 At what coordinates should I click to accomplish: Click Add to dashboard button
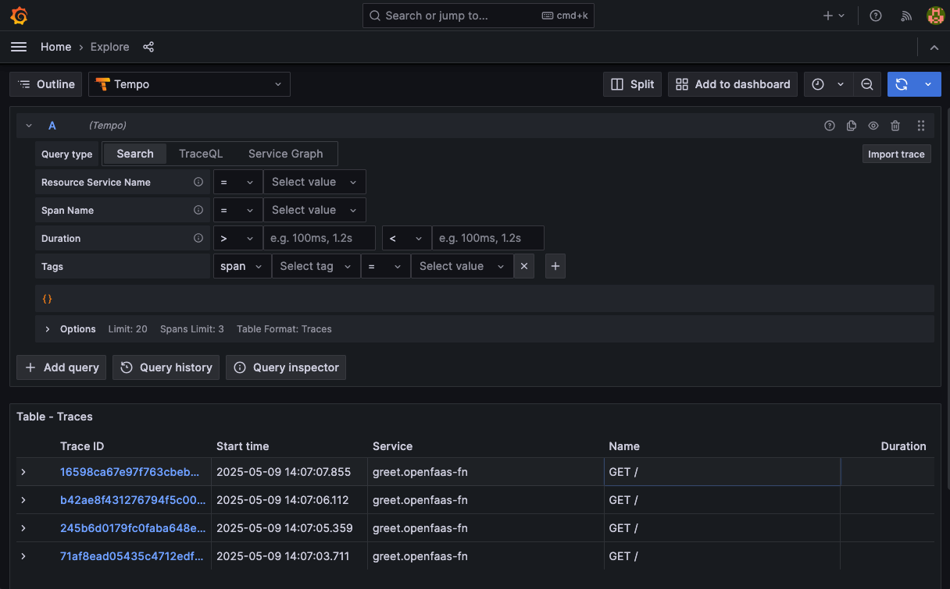click(733, 84)
